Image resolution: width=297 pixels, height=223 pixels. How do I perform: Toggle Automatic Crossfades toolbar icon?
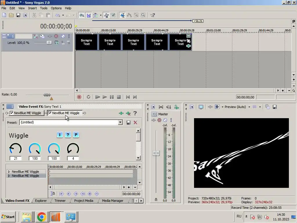click(89, 15)
